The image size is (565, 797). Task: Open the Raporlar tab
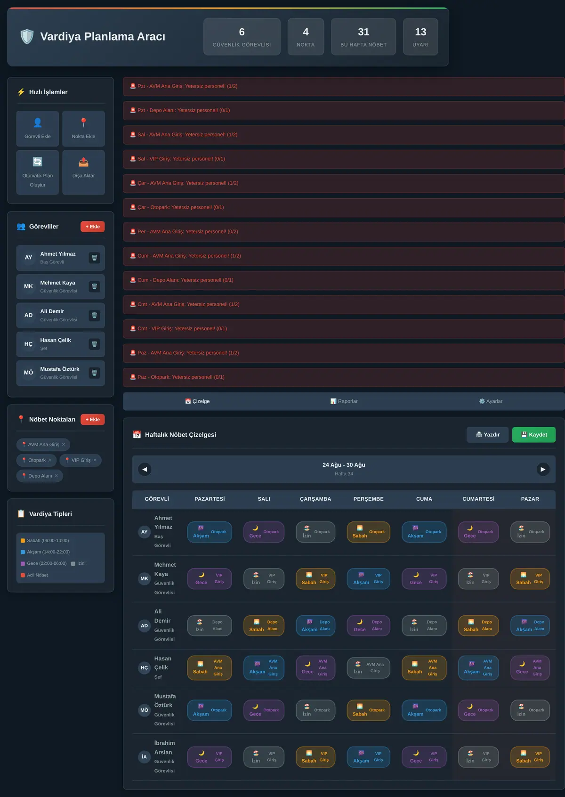(x=344, y=401)
